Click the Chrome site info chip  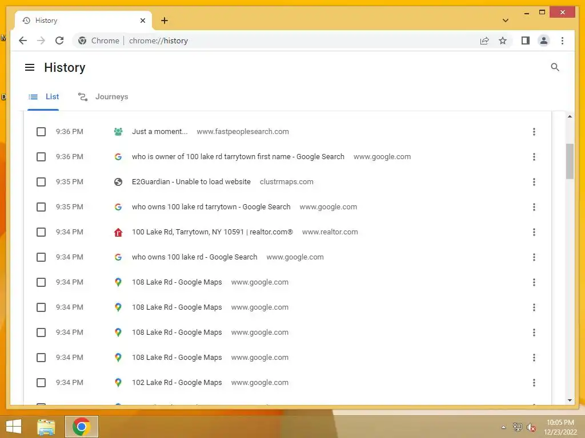click(98, 40)
